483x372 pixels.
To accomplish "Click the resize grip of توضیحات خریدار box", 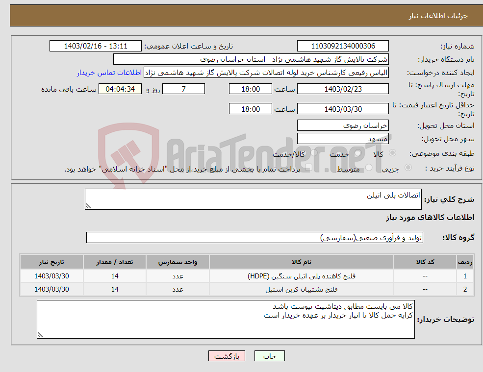I will pyautogui.click(x=40, y=335).
